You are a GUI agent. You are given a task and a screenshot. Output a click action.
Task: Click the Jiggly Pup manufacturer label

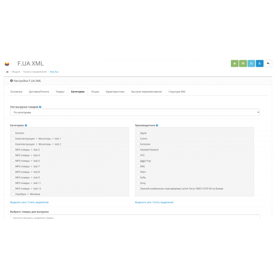(x=145, y=161)
